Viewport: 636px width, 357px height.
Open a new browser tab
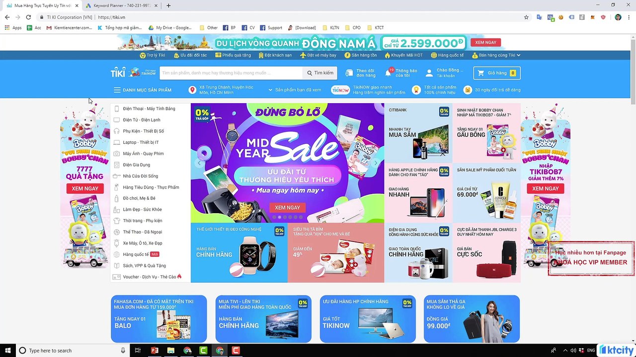click(x=168, y=5)
